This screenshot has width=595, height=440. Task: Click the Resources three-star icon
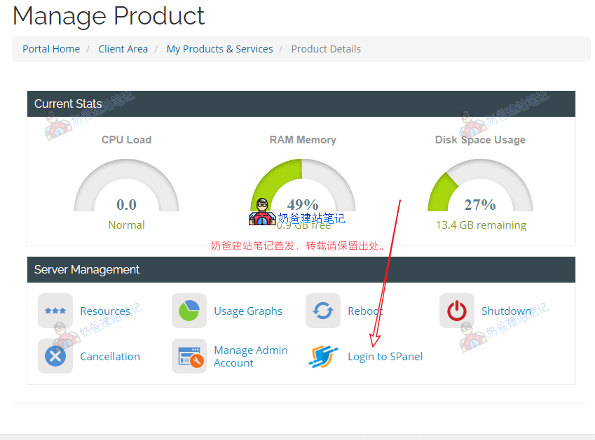click(x=55, y=311)
